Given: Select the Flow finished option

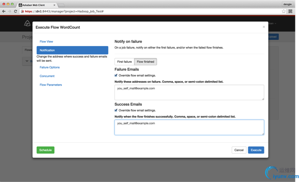Looking at the screenshot, I should coord(145,62).
